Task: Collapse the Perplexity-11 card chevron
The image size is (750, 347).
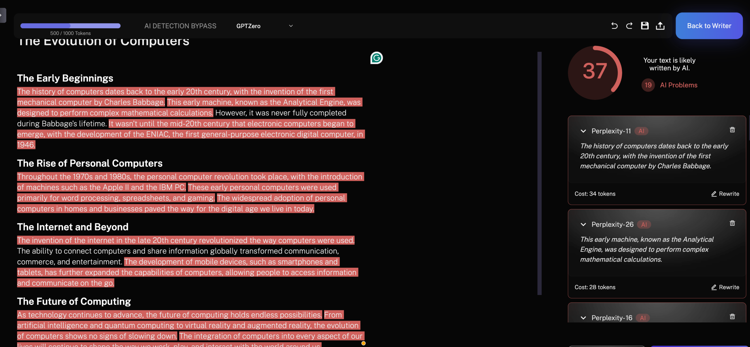Action: [x=583, y=131]
